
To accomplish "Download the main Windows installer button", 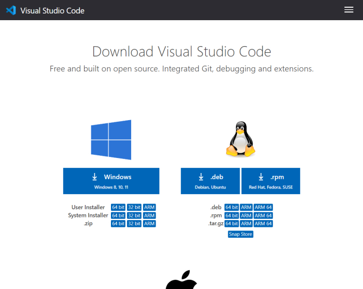I will click(x=111, y=181).
